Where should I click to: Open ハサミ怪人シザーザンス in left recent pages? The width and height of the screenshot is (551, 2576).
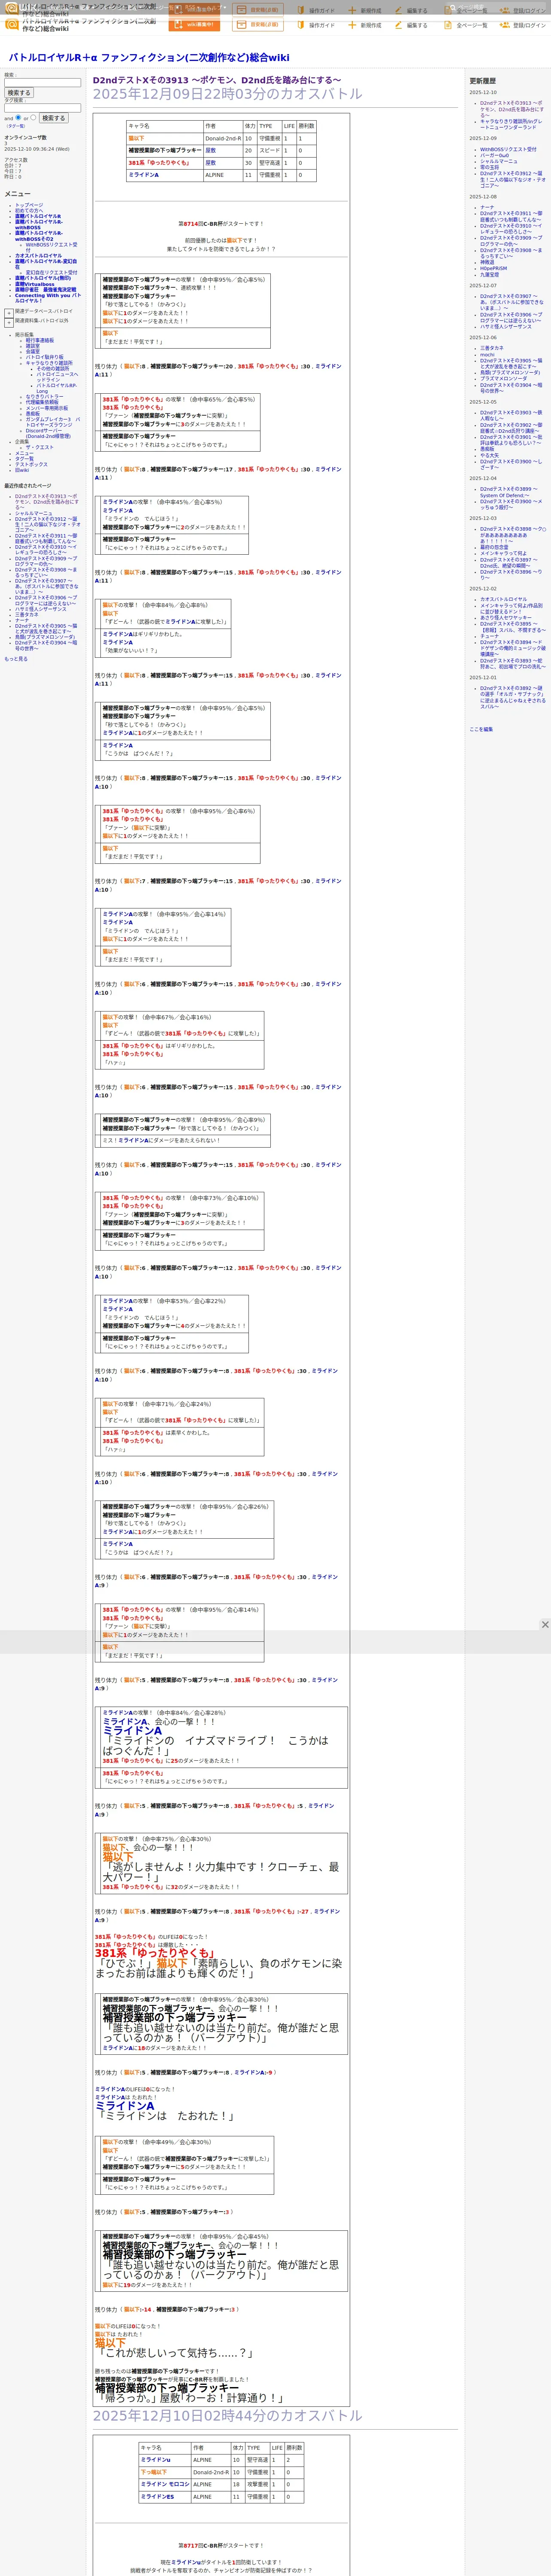point(41,609)
